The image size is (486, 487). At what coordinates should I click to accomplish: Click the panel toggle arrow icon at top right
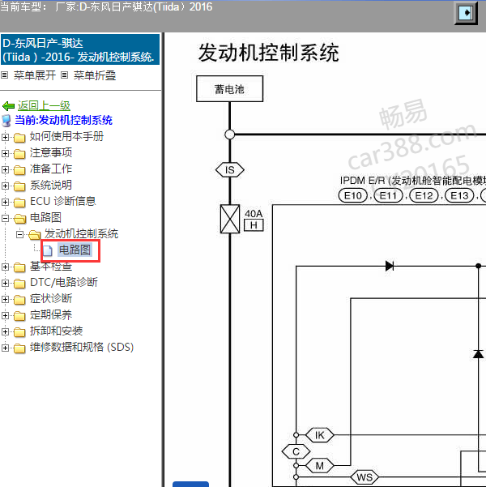(466, 13)
